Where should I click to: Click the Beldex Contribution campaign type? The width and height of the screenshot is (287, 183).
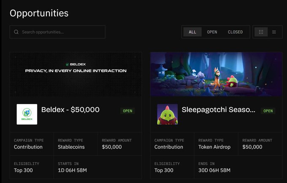click(x=28, y=147)
